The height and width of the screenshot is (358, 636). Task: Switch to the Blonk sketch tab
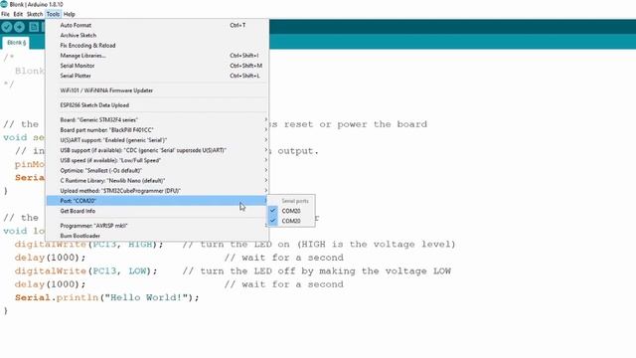coord(16,43)
